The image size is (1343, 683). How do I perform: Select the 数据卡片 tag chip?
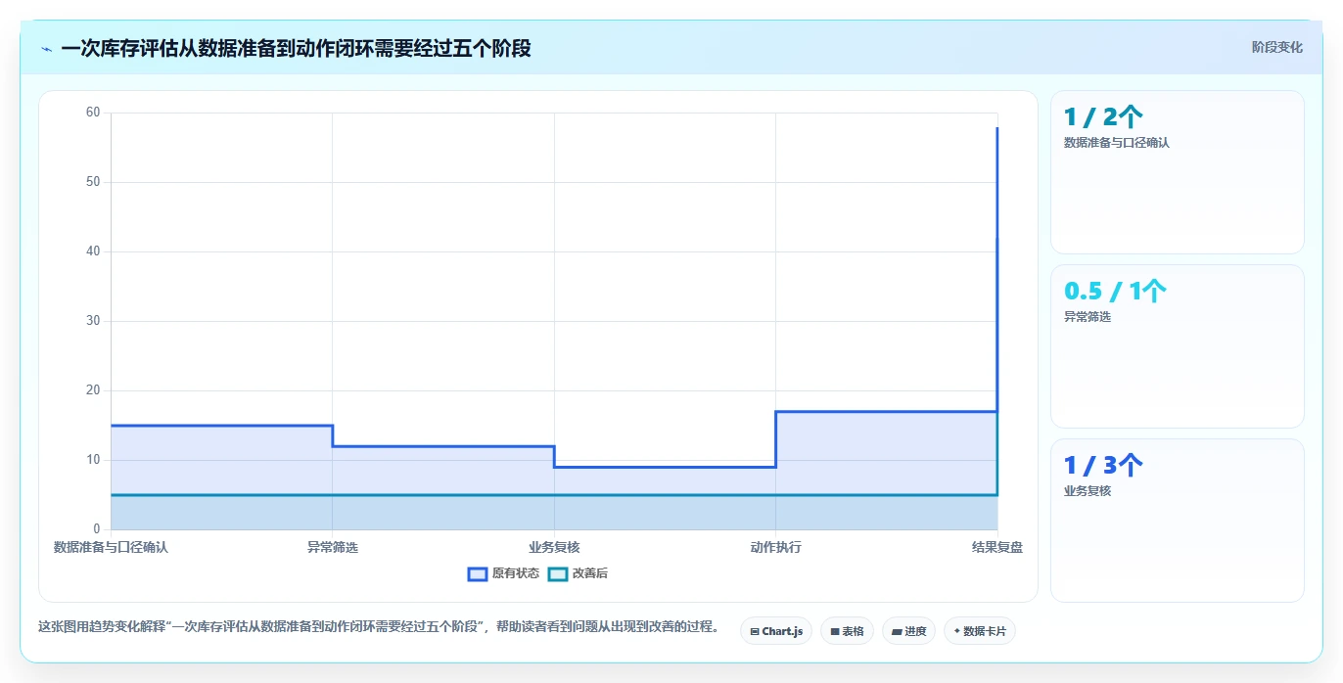point(980,631)
